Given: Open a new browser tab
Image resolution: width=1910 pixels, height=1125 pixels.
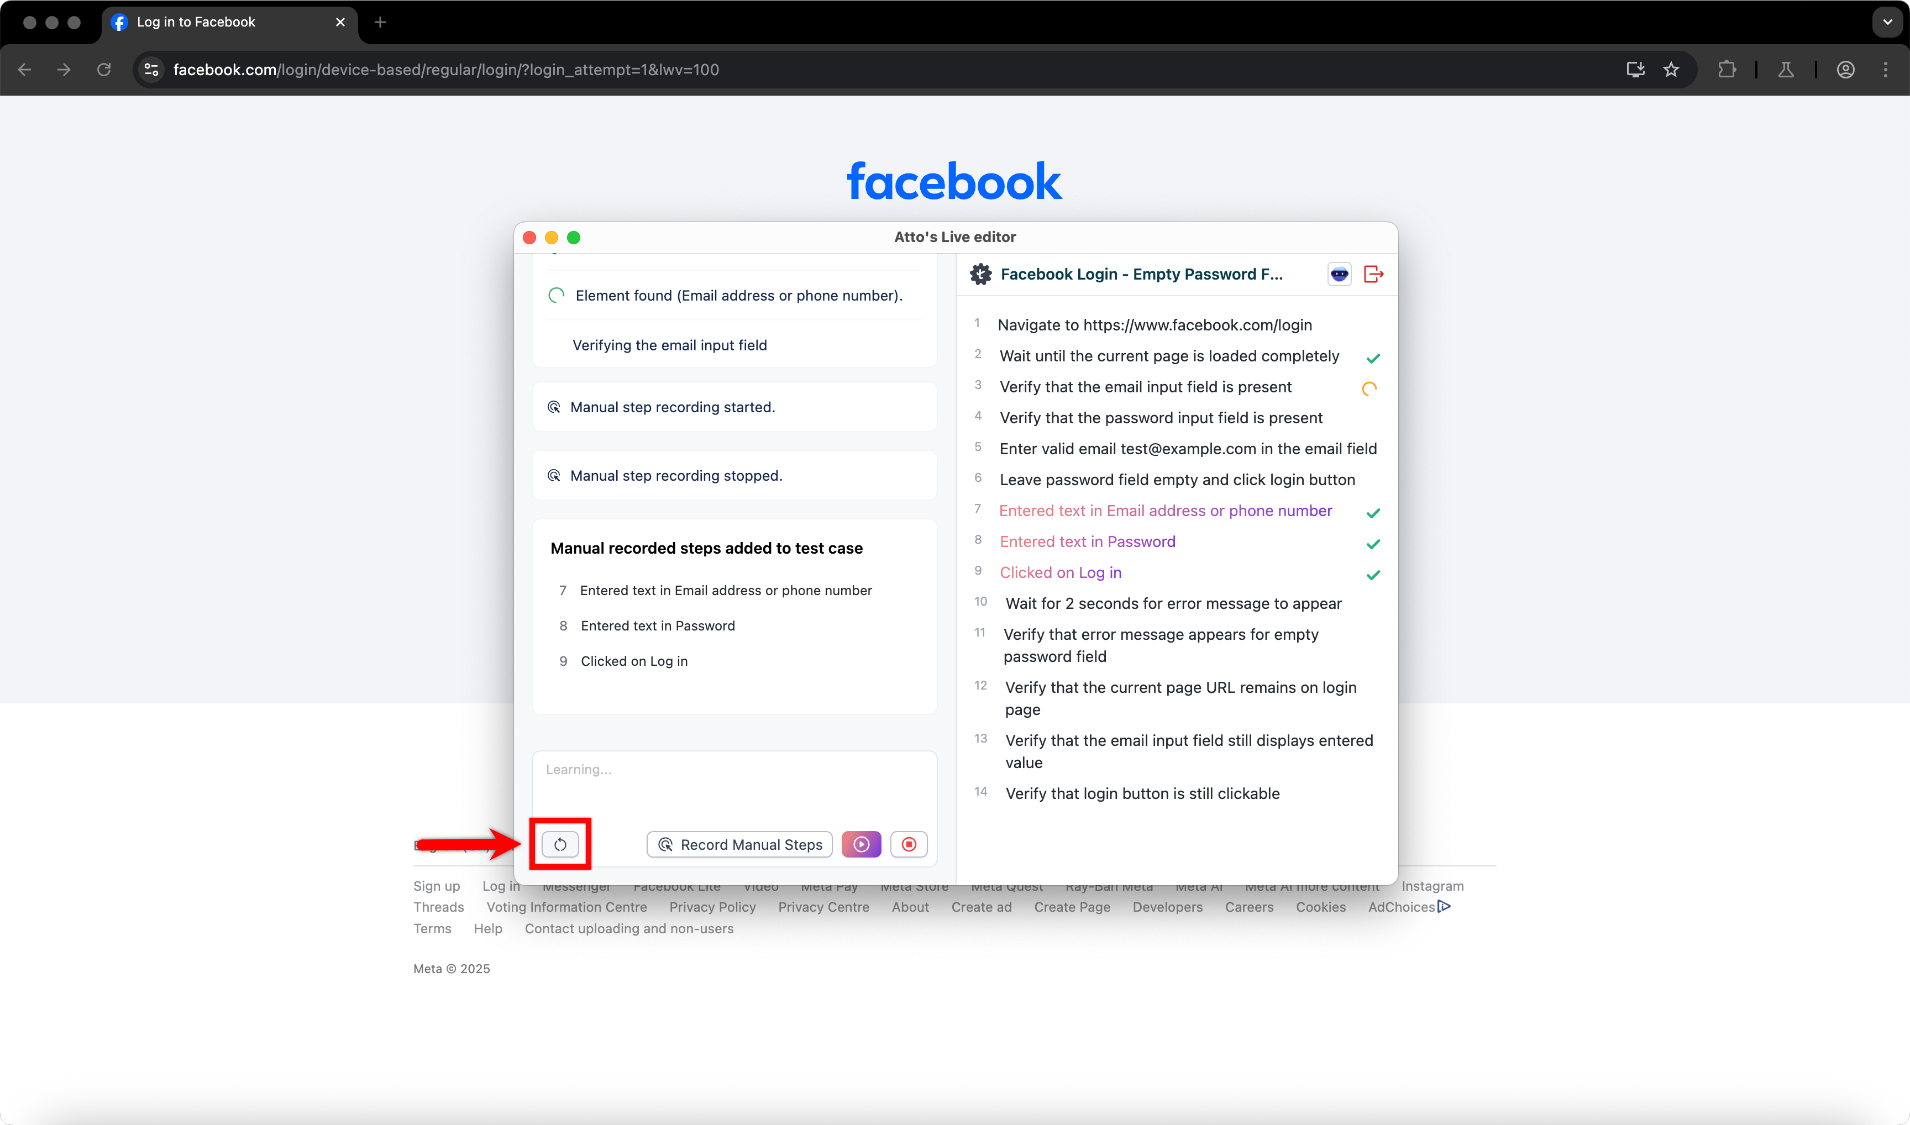Looking at the screenshot, I should tap(381, 22).
